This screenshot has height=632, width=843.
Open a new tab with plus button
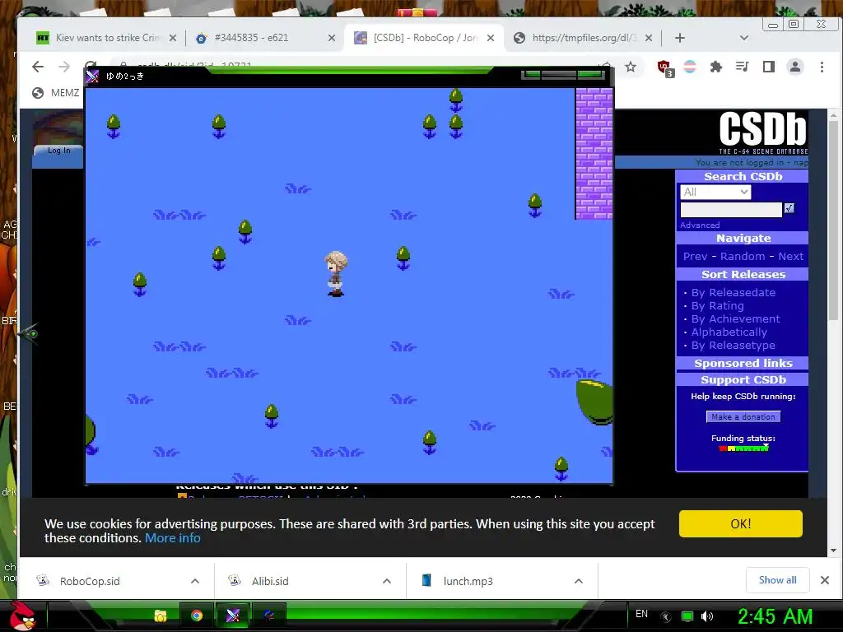pyautogui.click(x=679, y=38)
